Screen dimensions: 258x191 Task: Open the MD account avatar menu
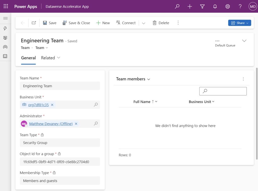[253, 6]
